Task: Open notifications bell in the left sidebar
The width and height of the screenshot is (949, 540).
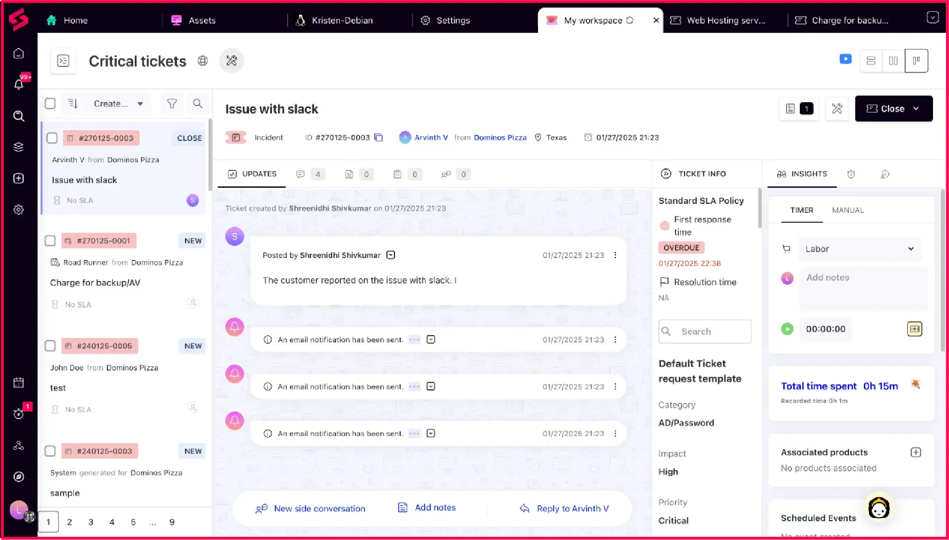Action: (x=19, y=84)
